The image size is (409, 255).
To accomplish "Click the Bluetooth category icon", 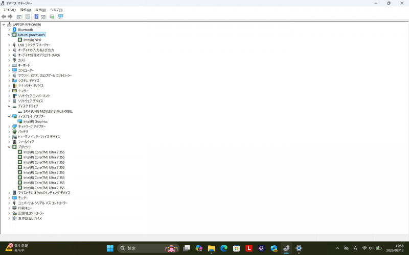I will [14, 30].
